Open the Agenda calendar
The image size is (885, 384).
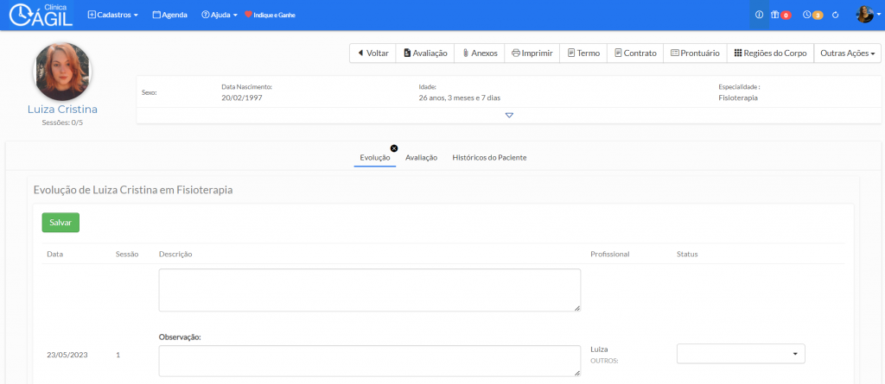click(x=169, y=15)
